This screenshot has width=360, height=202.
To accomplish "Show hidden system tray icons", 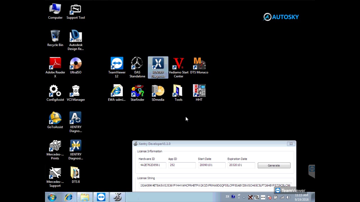I will click(x=244, y=197).
